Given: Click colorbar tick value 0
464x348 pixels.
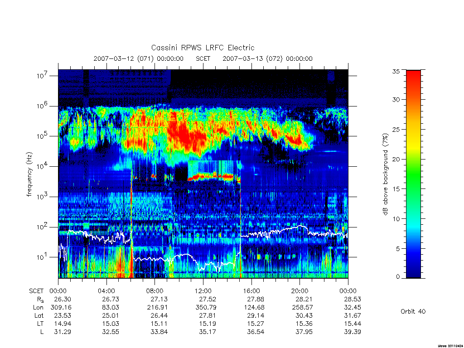Looking at the screenshot, I should coord(398,277).
